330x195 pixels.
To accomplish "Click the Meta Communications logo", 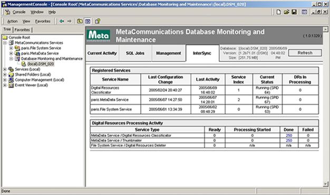I will click(98, 36).
